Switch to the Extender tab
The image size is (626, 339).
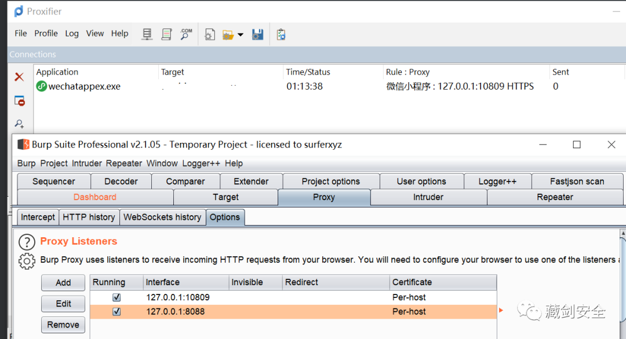(251, 181)
